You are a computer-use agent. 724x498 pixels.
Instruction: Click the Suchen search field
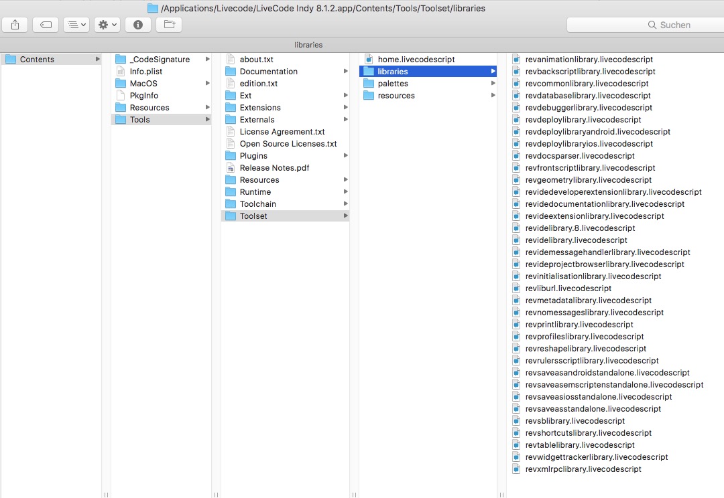pyautogui.click(x=644, y=25)
